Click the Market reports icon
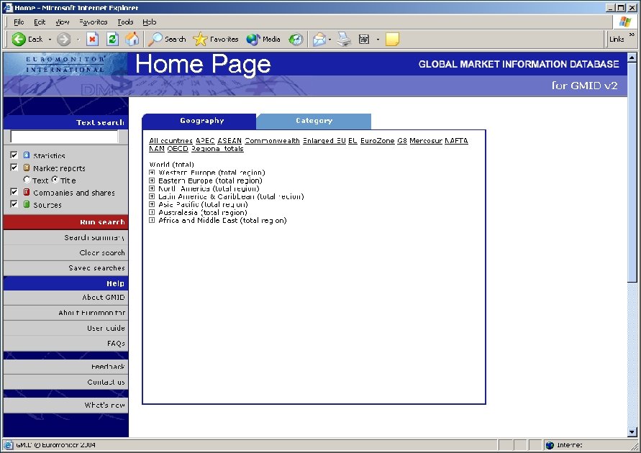 click(27, 168)
